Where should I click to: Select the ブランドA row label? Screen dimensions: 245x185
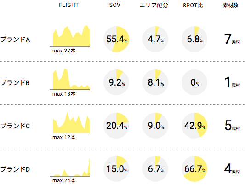(15, 40)
